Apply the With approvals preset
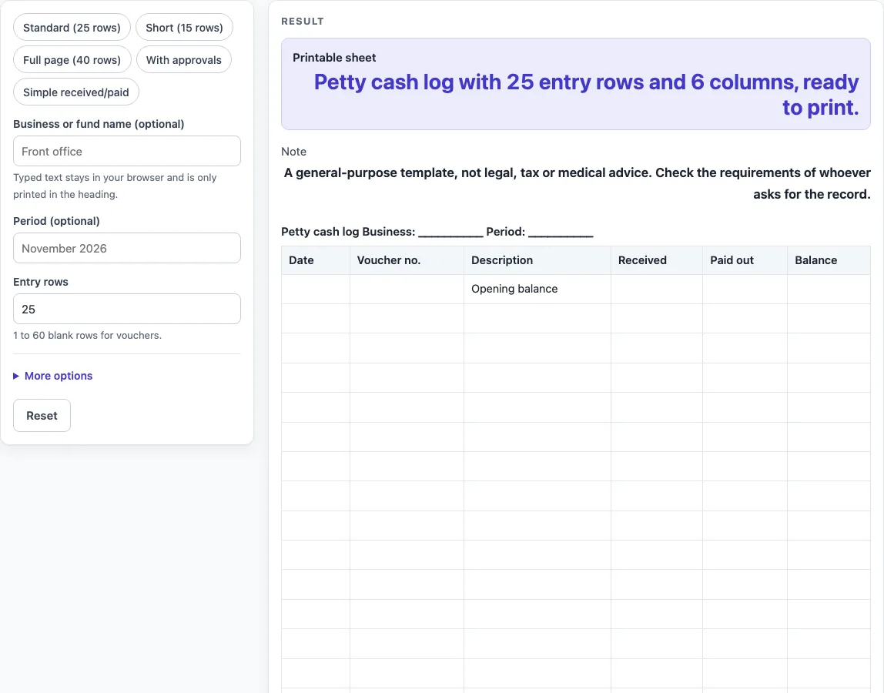Screen dimensions: 884x693 184,60
